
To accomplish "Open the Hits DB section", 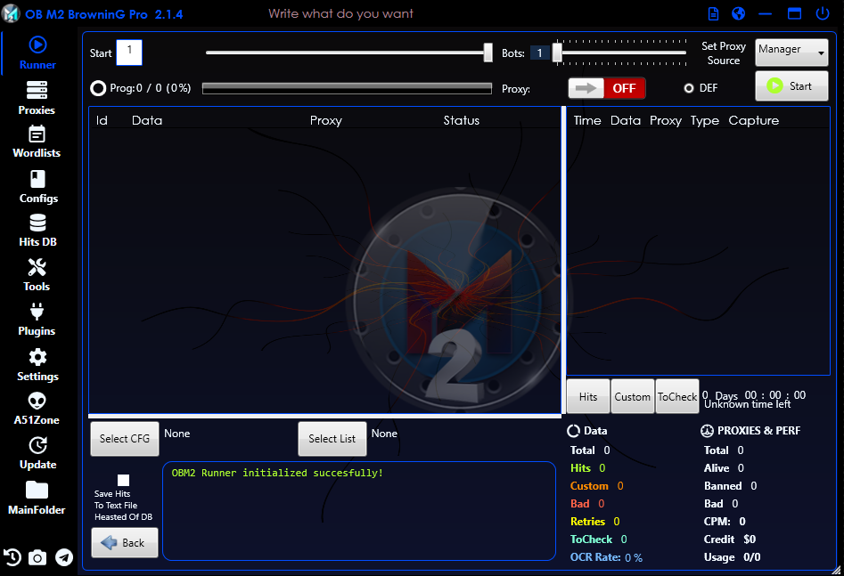I will pyautogui.click(x=37, y=231).
